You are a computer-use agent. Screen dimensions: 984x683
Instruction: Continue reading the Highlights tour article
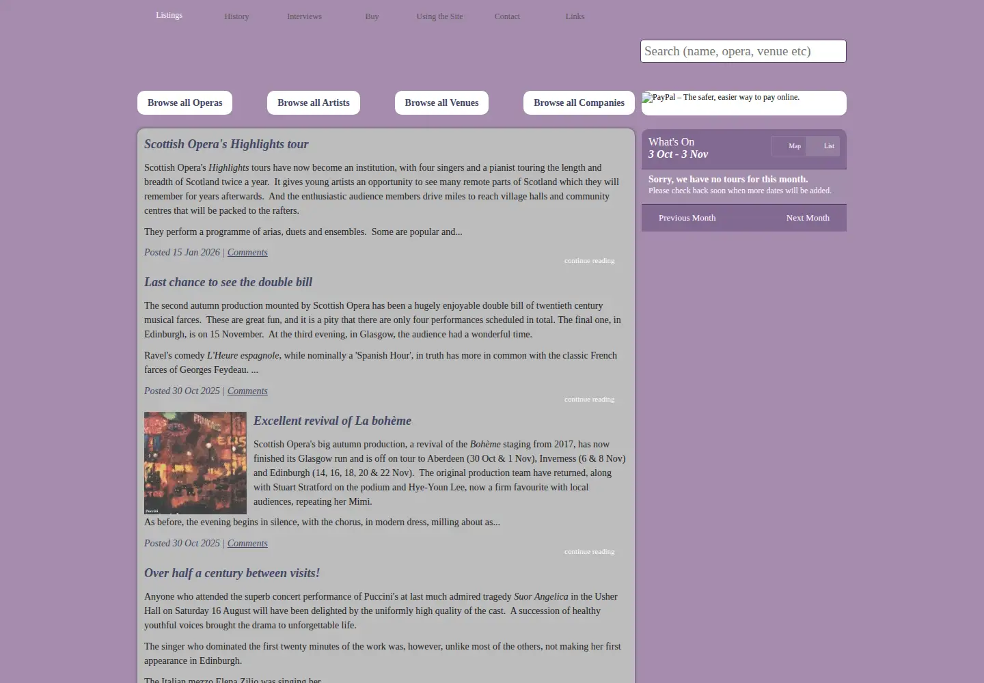589,261
